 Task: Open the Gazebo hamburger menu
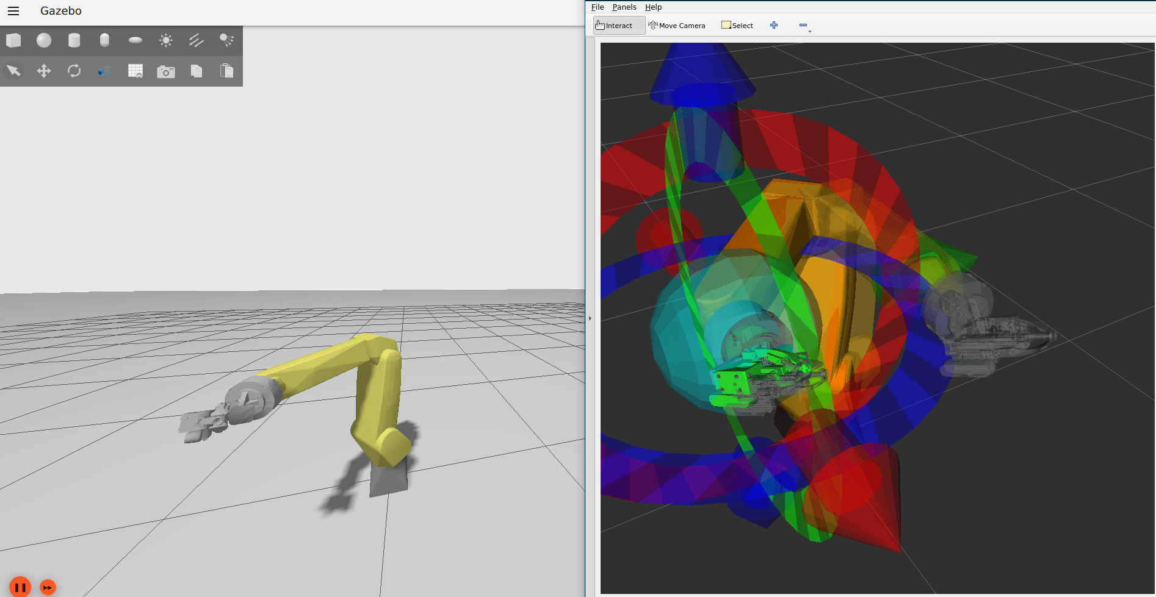[x=13, y=11]
